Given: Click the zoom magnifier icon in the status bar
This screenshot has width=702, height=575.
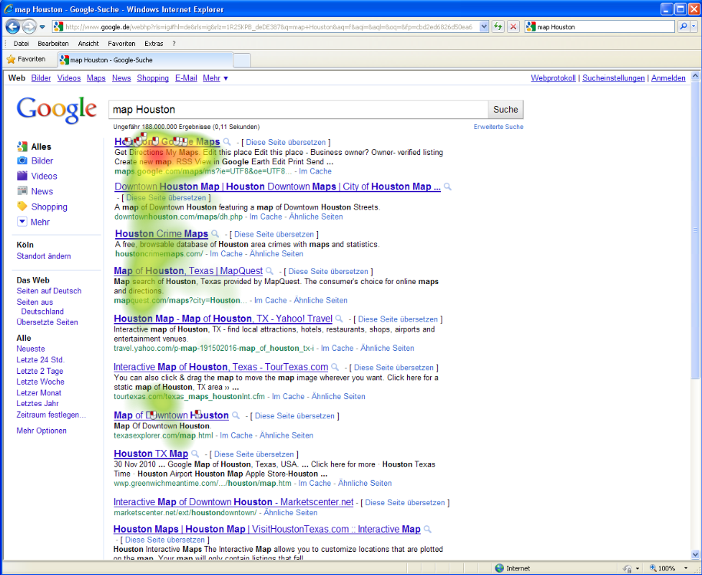Looking at the screenshot, I should (653, 568).
